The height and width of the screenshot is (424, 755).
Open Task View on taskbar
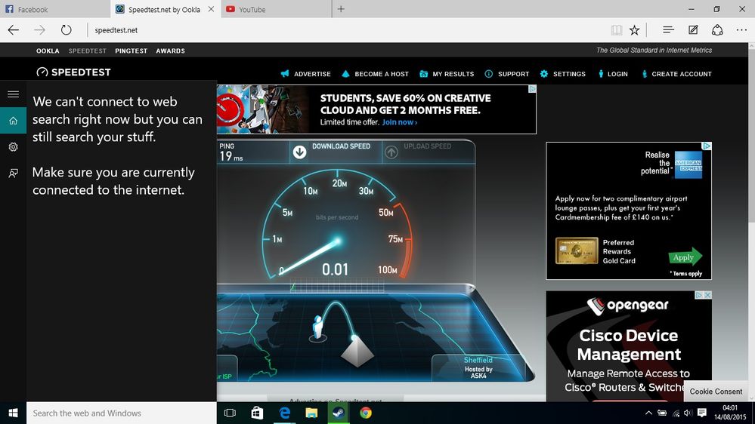pyautogui.click(x=231, y=413)
